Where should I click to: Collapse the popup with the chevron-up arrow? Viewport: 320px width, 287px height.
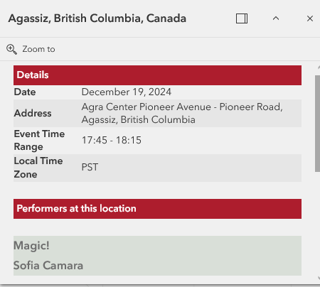tap(276, 18)
